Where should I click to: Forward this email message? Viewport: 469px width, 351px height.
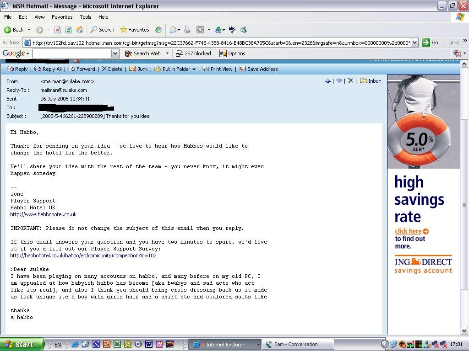(82, 69)
